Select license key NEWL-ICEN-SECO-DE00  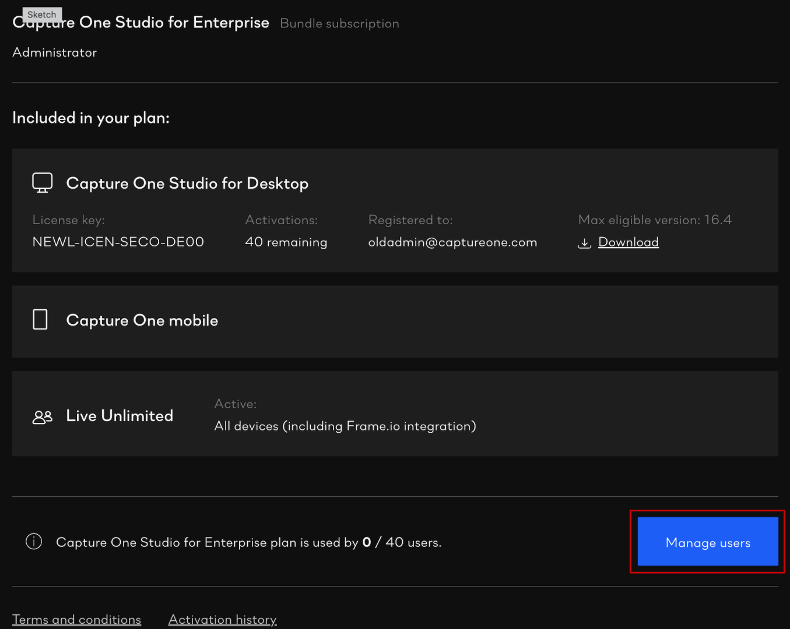click(x=118, y=242)
